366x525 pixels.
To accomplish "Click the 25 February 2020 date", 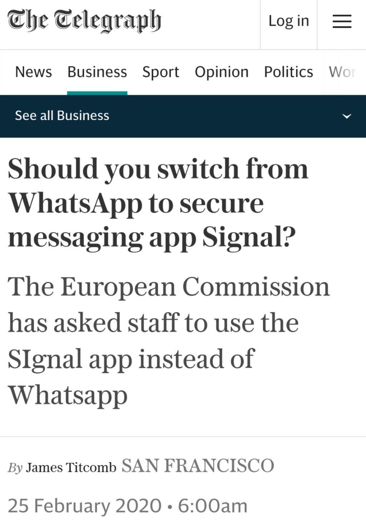I will 85,506.
